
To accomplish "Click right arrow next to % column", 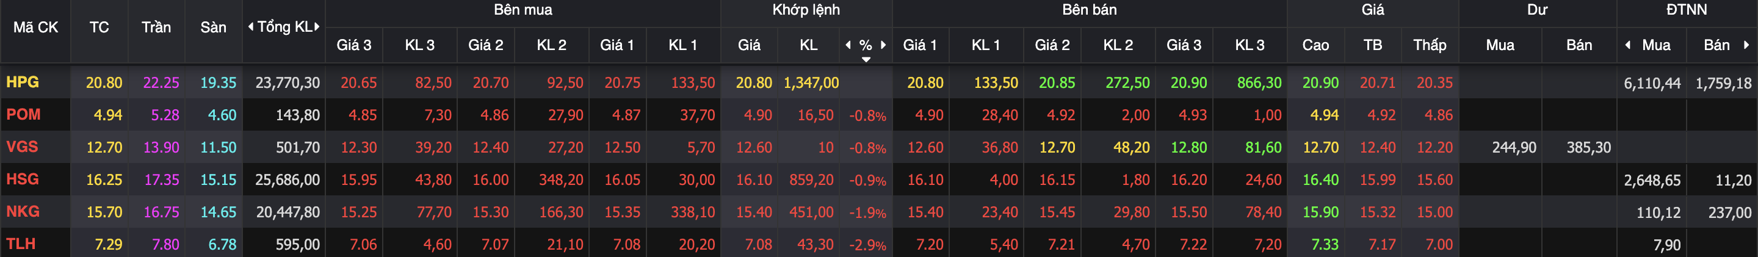I will coord(883,45).
